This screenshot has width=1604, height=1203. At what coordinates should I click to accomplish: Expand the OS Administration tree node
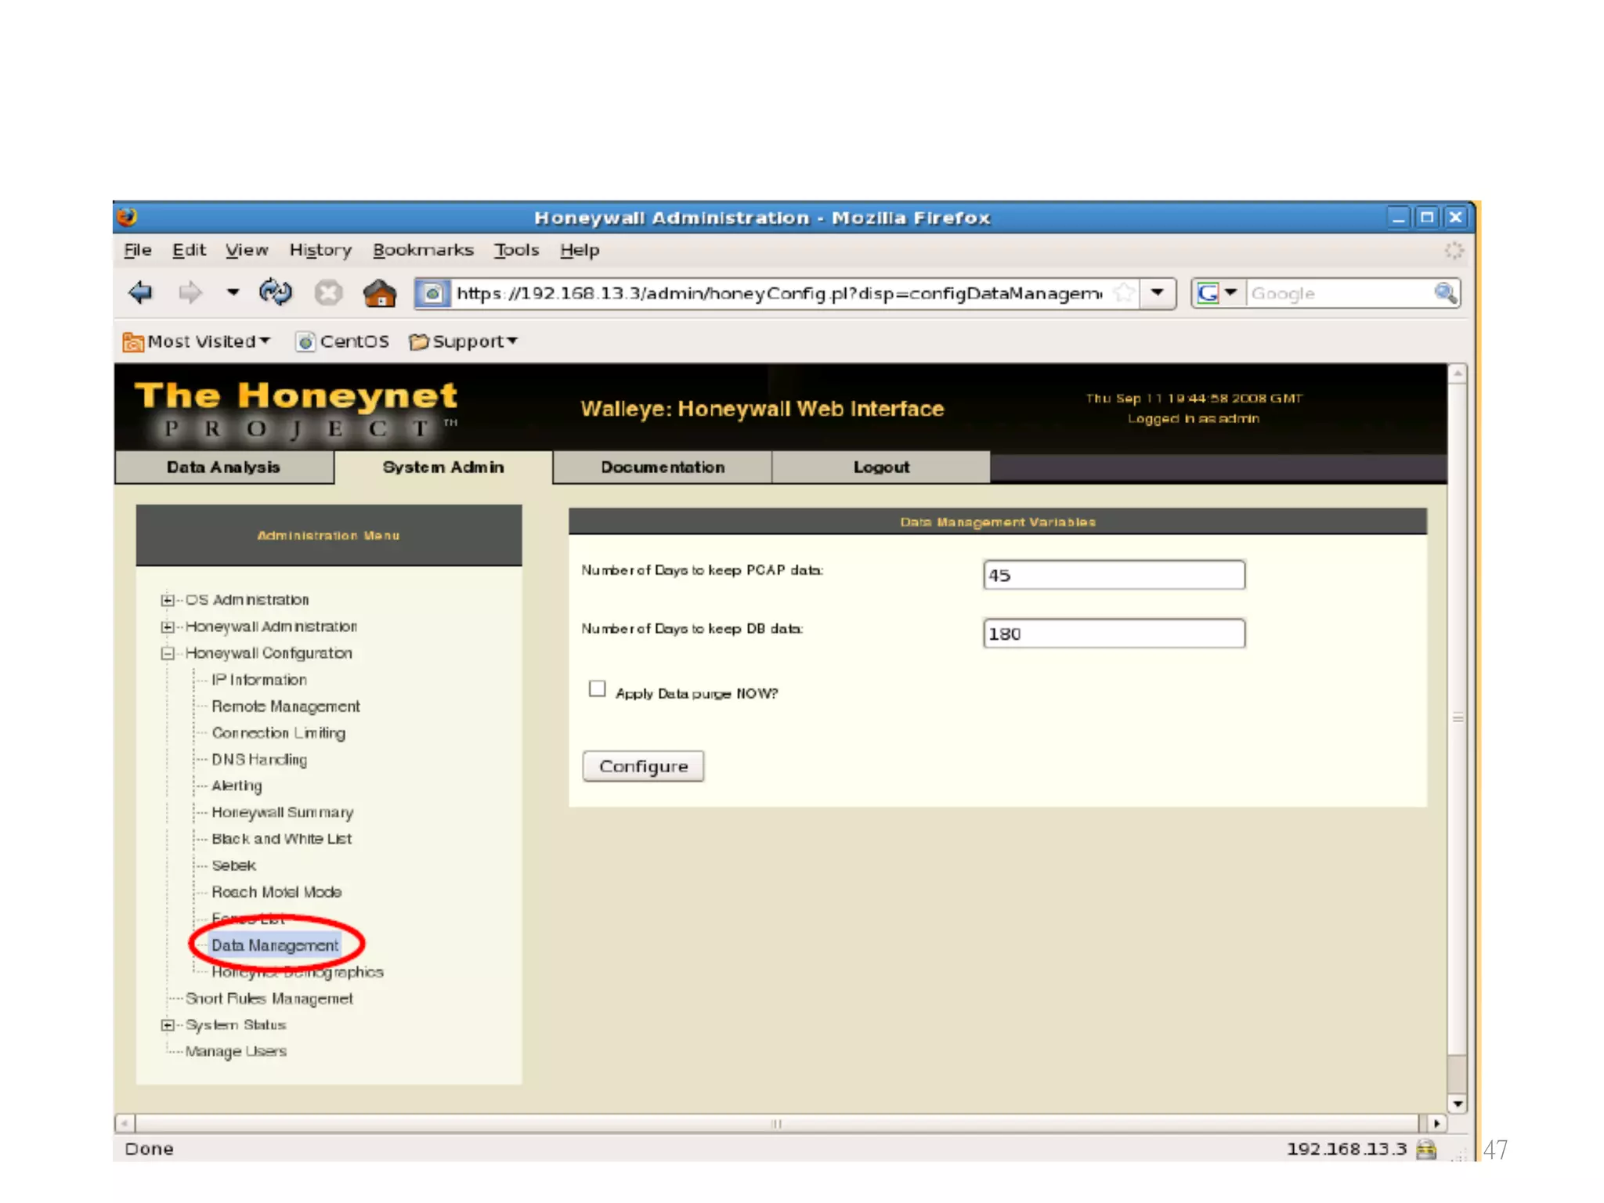pyautogui.click(x=167, y=601)
